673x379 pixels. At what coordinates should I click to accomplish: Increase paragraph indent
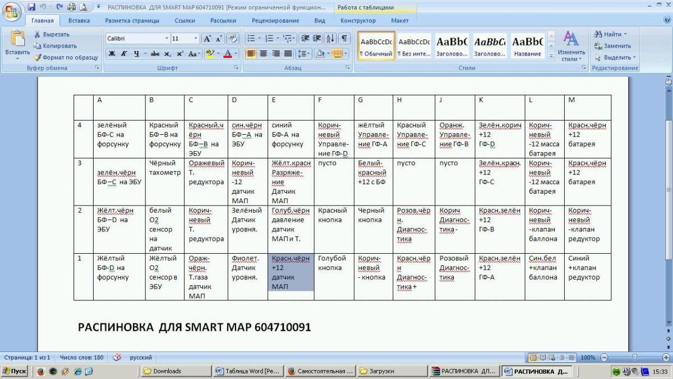pos(316,39)
